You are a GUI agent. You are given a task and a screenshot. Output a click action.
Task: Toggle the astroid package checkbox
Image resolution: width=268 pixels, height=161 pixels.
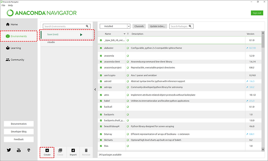pos(101,81)
